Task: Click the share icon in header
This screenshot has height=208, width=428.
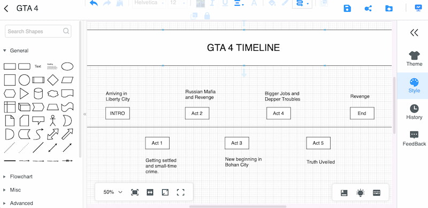Action: click(368, 9)
